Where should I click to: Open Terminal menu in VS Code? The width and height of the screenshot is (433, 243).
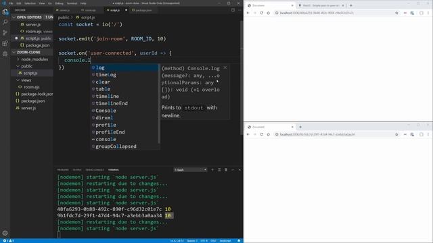[72, 3]
